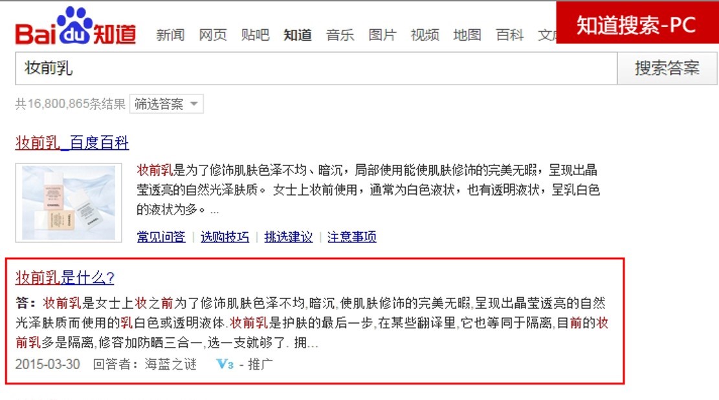Viewport: 719px width, 400px height.
Task: Open the 常见问答 sublink
Action: [x=161, y=237]
